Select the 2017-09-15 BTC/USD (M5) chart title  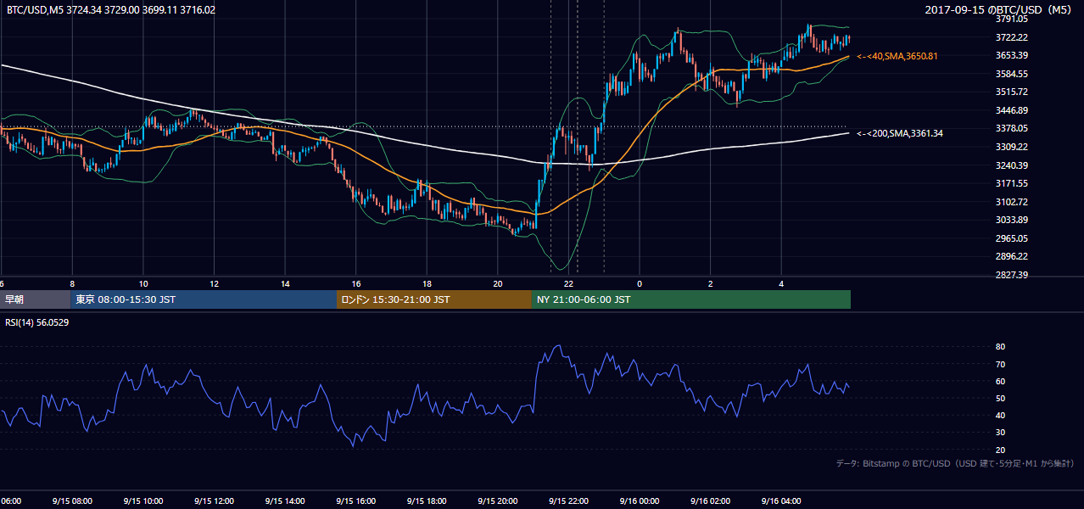(x=998, y=10)
